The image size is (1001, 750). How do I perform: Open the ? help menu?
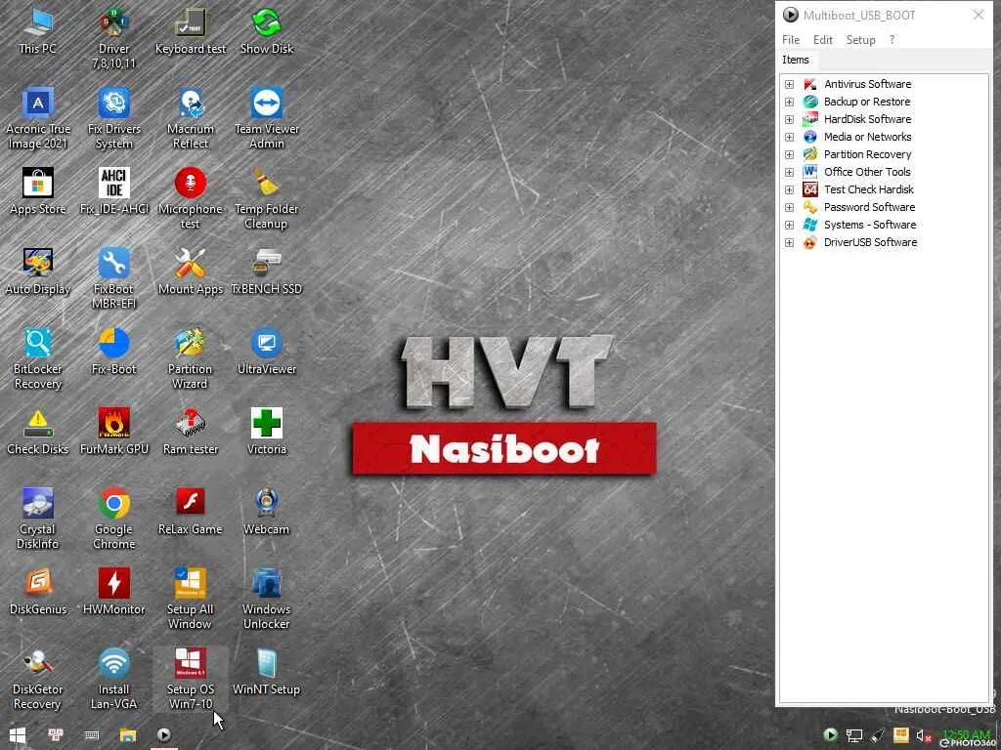click(892, 39)
